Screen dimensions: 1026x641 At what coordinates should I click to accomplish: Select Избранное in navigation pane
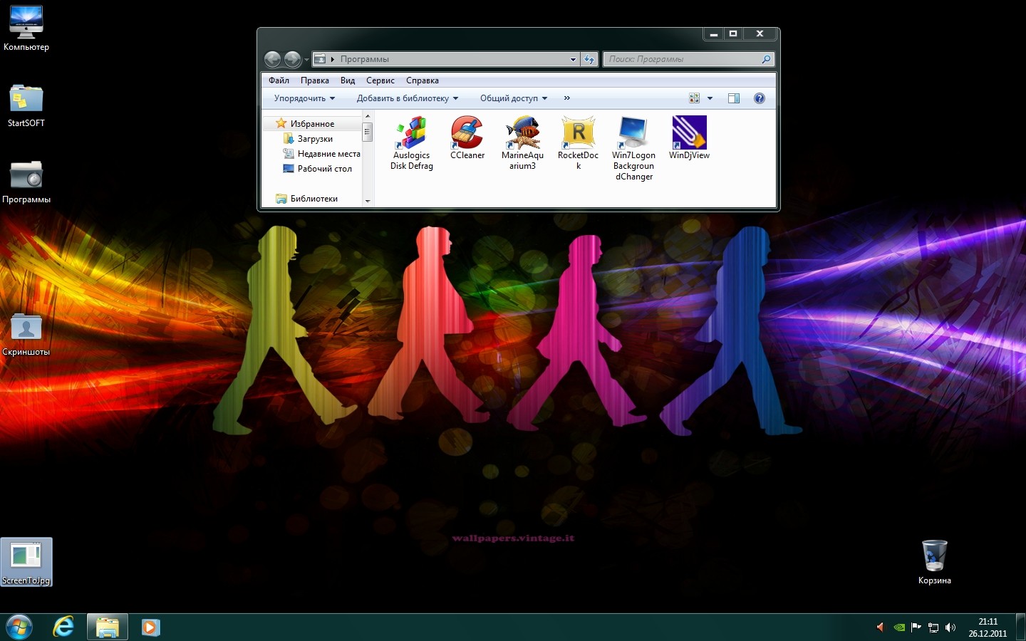pos(312,124)
